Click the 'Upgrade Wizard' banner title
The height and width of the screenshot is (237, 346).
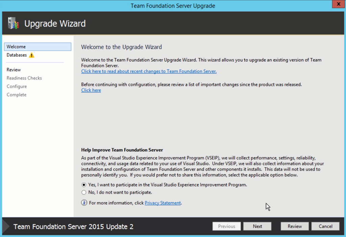point(55,24)
